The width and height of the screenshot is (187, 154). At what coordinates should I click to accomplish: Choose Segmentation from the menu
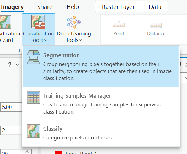[101, 66]
